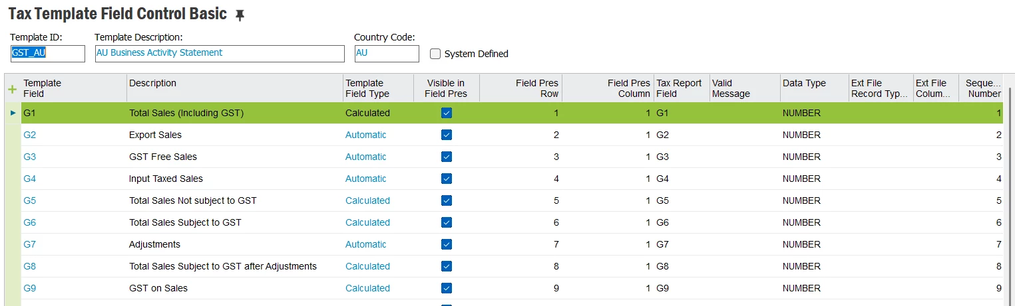Uncheck Visible in Field Pres for G2
Viewport: 1015px width, 306px height.
coord(447,135)
